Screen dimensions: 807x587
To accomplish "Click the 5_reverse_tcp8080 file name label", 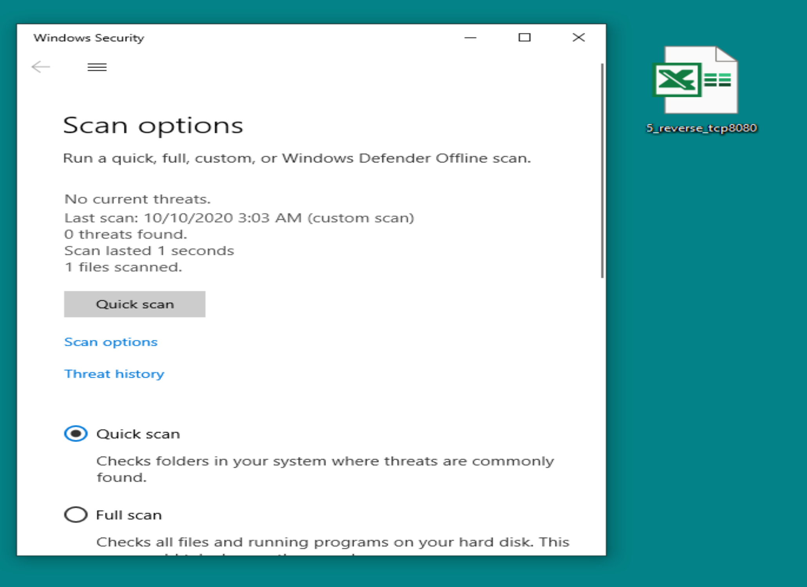I will coord(701,128).
